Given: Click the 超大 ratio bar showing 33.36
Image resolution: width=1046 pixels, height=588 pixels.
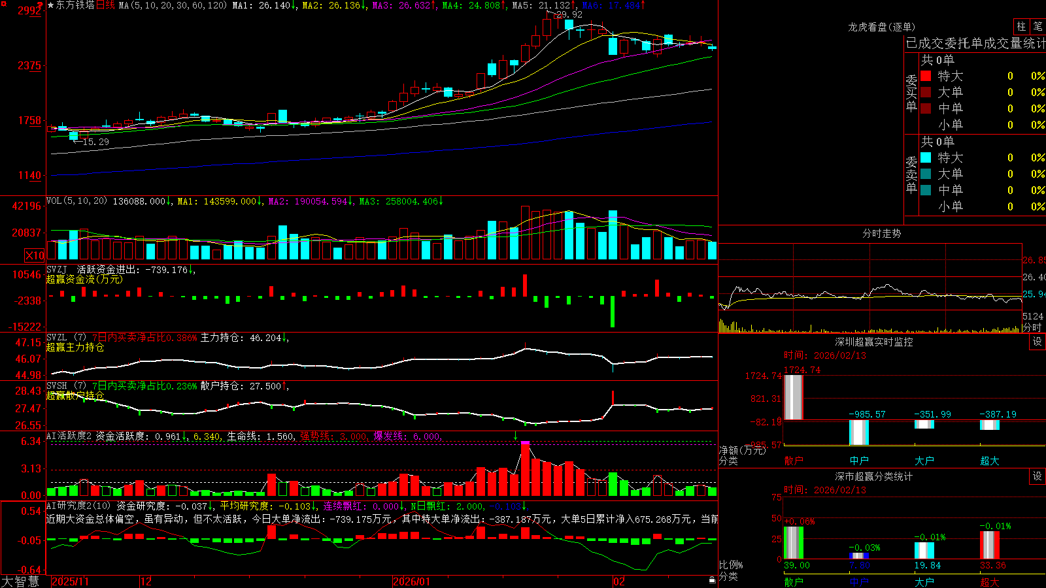Looking at the screenshot, I should tap(990, 545).
